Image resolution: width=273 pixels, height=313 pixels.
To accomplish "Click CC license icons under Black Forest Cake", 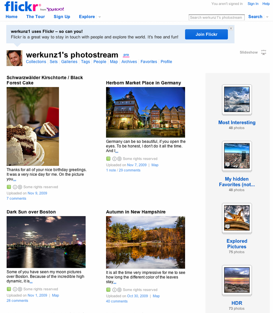I will coord(17,187).
